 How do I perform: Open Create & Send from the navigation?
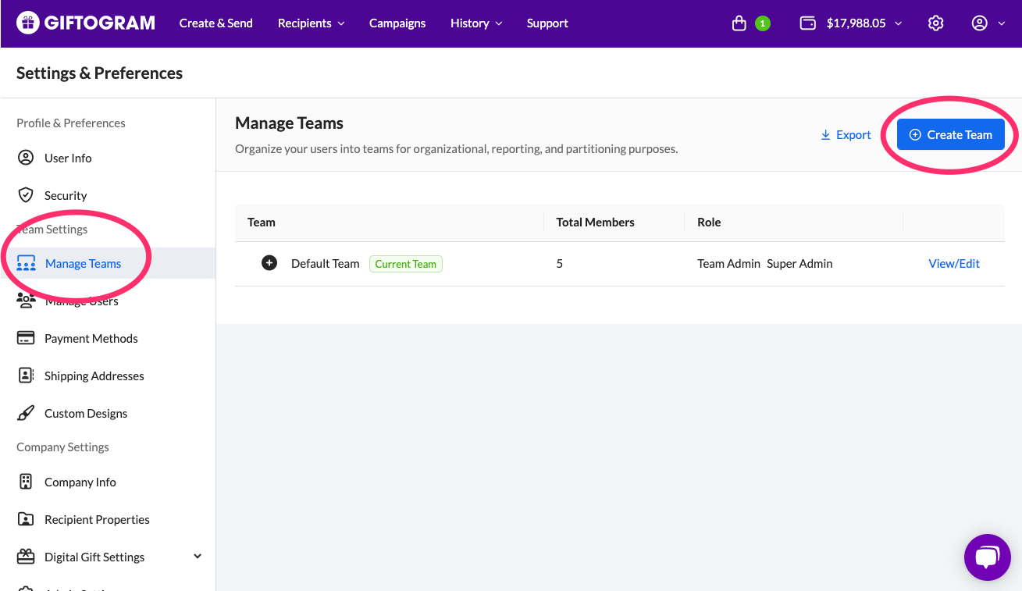(216, 23)
